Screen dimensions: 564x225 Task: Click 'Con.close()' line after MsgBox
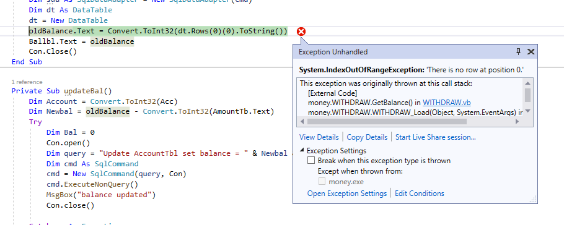point(71,205)
